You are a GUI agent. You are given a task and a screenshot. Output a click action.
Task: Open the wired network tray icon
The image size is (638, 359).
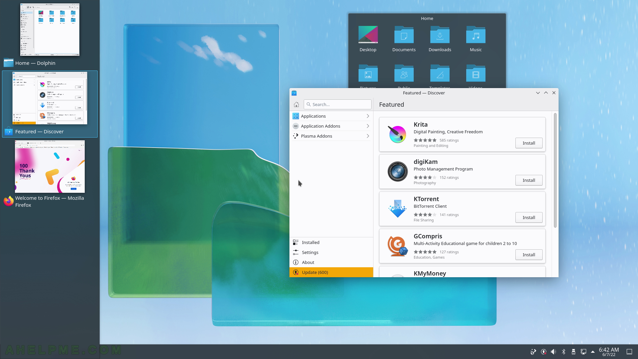coord(583,352)
